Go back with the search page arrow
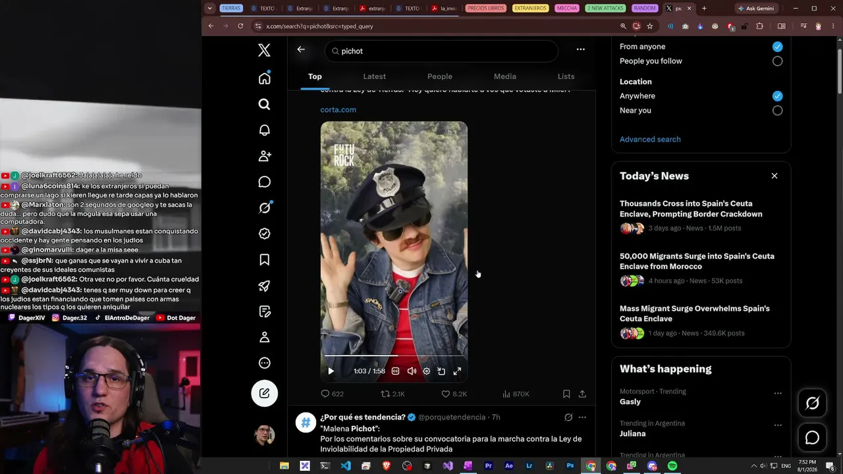The height and width of the screenshot is (474, 843). [x=301, y=49]
